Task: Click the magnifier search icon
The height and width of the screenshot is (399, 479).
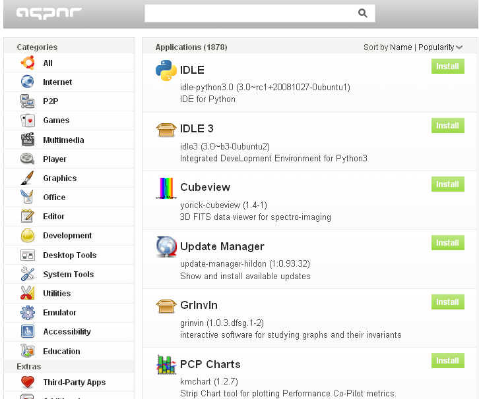Action: [363, 13]
